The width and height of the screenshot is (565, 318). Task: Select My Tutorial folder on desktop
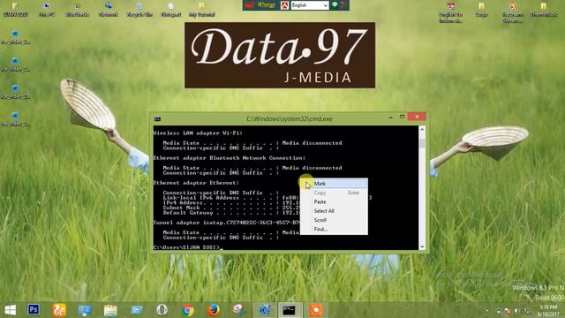coord(202,10)
